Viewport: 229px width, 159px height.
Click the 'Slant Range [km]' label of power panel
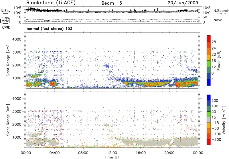(8, 61)
